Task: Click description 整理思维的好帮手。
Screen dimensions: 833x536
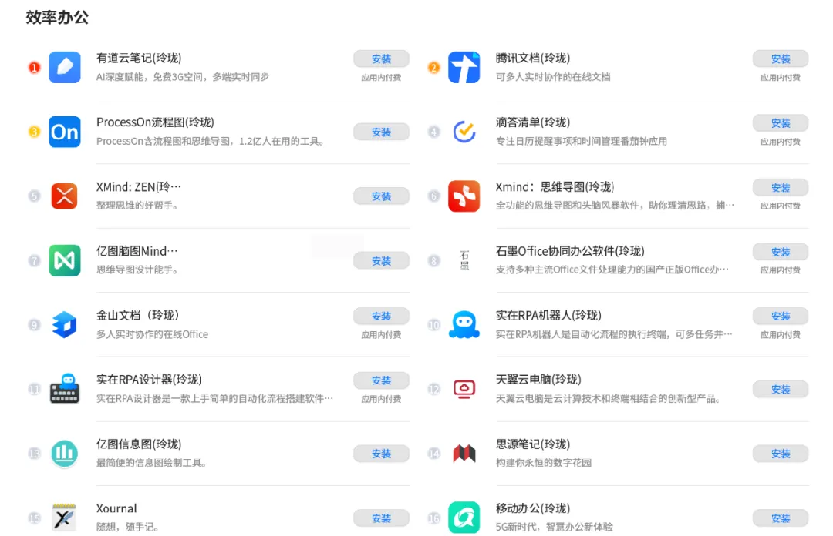Action: (137, 206)
